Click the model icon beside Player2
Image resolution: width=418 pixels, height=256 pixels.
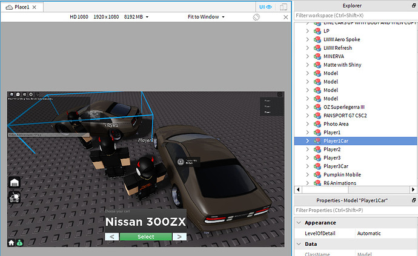(317, 149)
